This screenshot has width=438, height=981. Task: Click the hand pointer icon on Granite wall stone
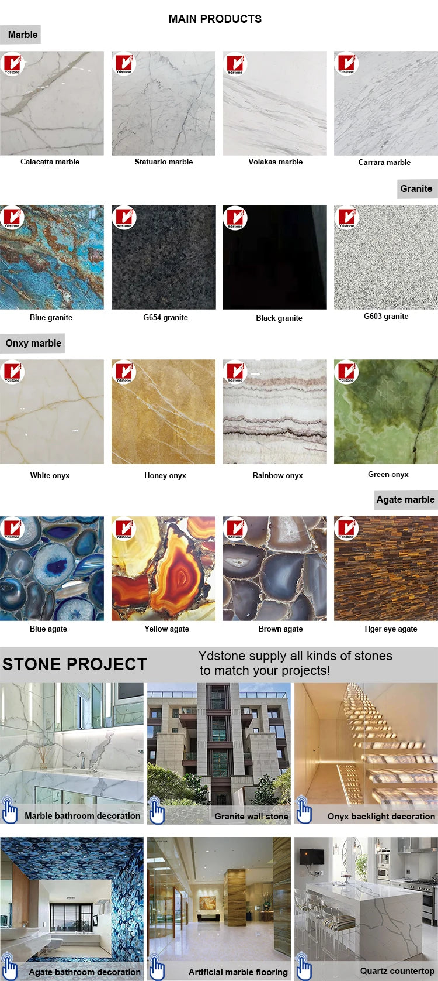coord(157,811)
